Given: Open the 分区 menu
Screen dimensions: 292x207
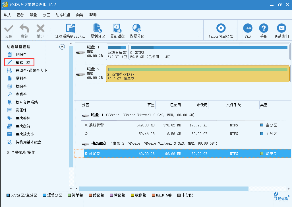Looking at the screenshot, I should pos(46,15).
